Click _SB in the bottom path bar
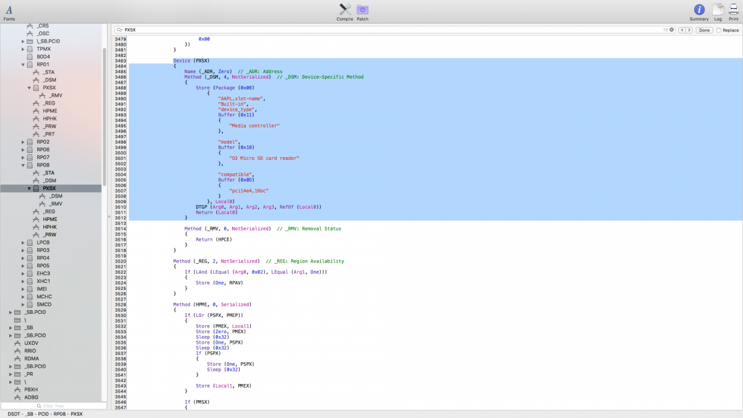 click(29, 414)
